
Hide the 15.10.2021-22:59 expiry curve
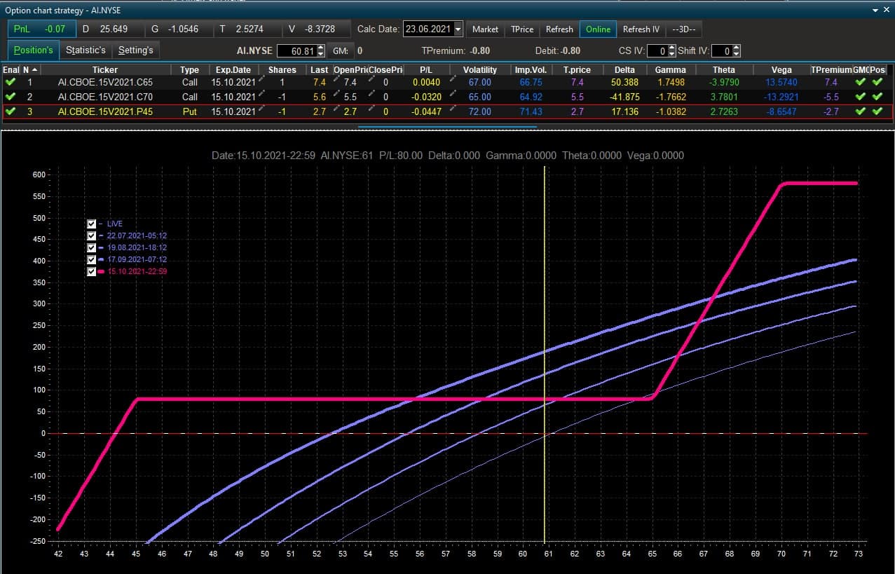coord(92,271)
